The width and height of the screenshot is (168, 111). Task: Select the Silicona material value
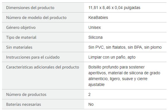pos(96,37)
